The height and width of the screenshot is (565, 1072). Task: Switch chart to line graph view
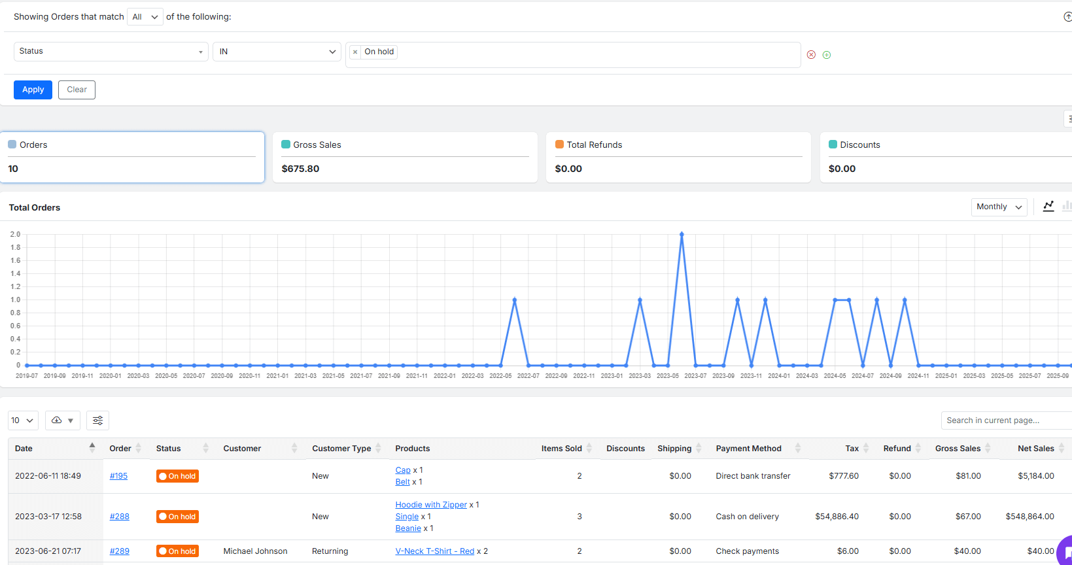[1048, 207]
